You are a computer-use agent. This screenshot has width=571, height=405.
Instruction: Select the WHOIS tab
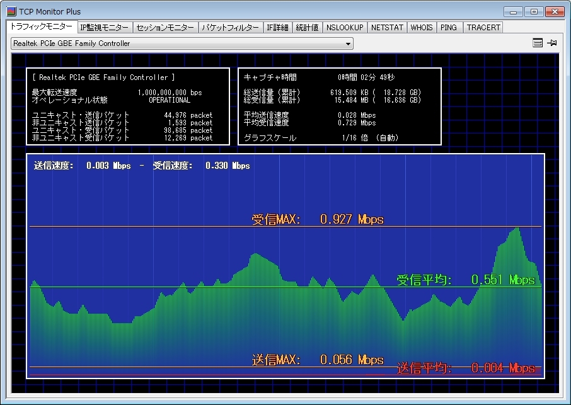pyautogui.click(x=422, y=28)
